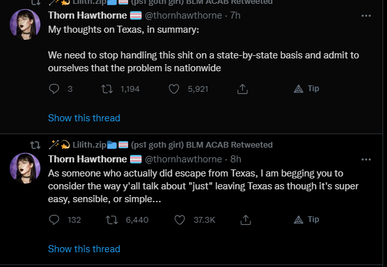The width and height of the screenshot is (387, 267).
Task: Show this thread under the 8h tweet
Action: (x=84, y=249)
